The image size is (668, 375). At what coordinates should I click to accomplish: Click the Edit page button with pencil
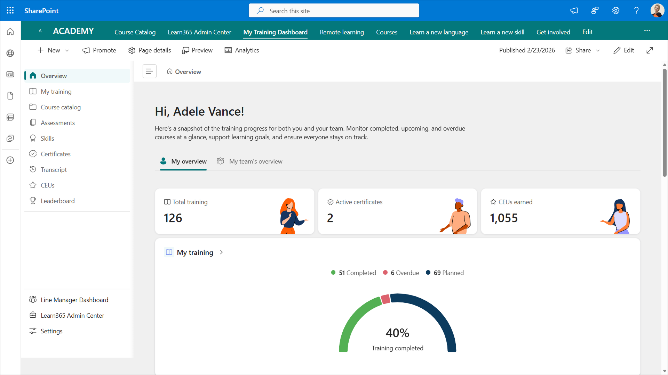pyautogui.click(x=624, y=50)
